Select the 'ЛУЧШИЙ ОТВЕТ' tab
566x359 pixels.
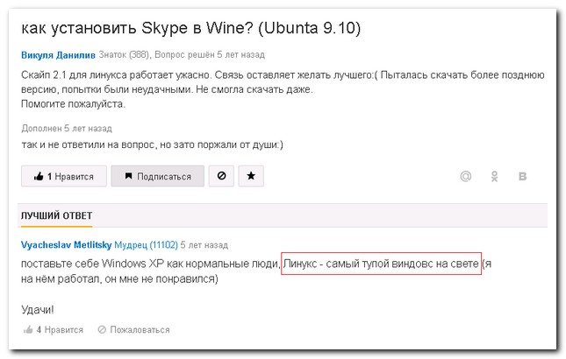tap(56, 215)
